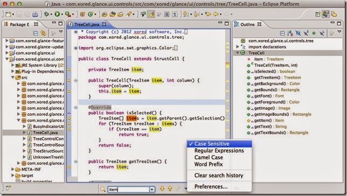Image resolution: width=347 pixels, height=196 pixels.
Task: Fold the isSelected method with collapse marker
Action: pos(75,108)
